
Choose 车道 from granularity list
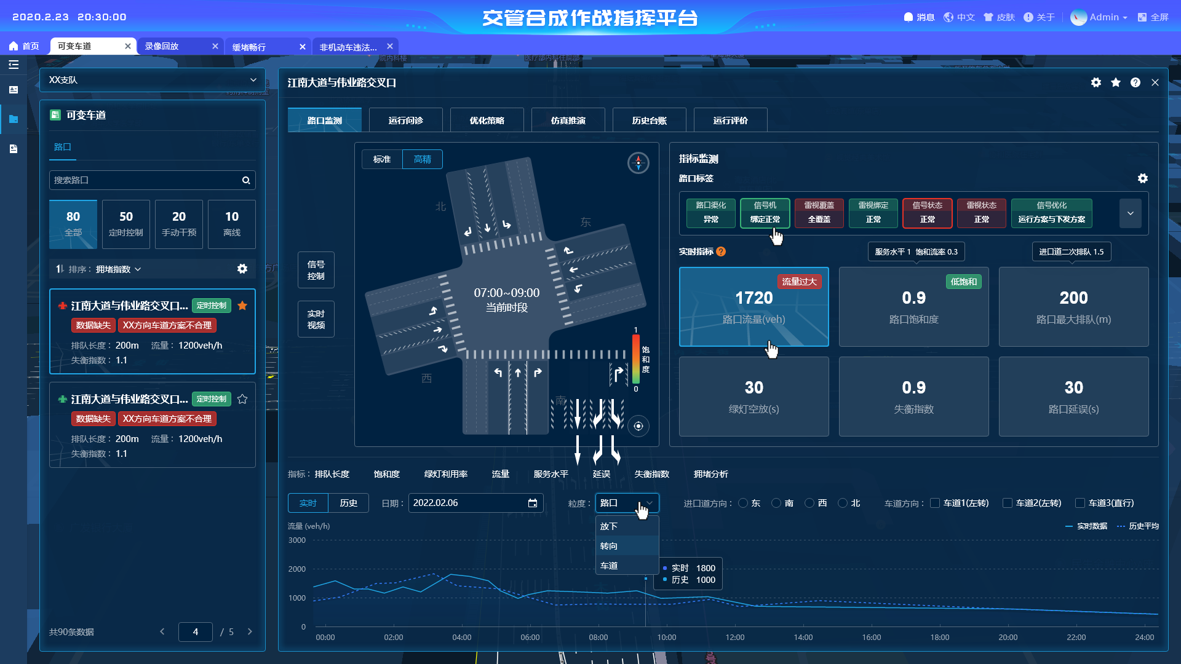[627, 566]
